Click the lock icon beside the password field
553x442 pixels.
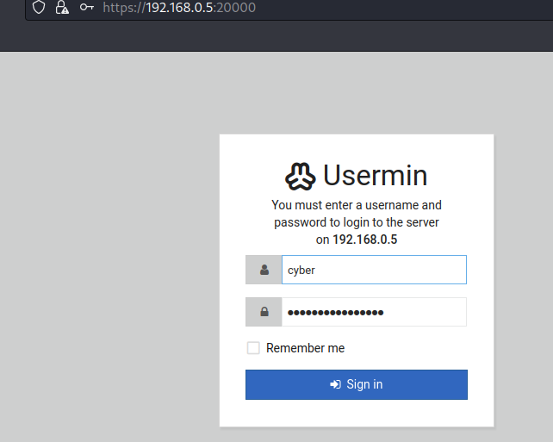264,312
